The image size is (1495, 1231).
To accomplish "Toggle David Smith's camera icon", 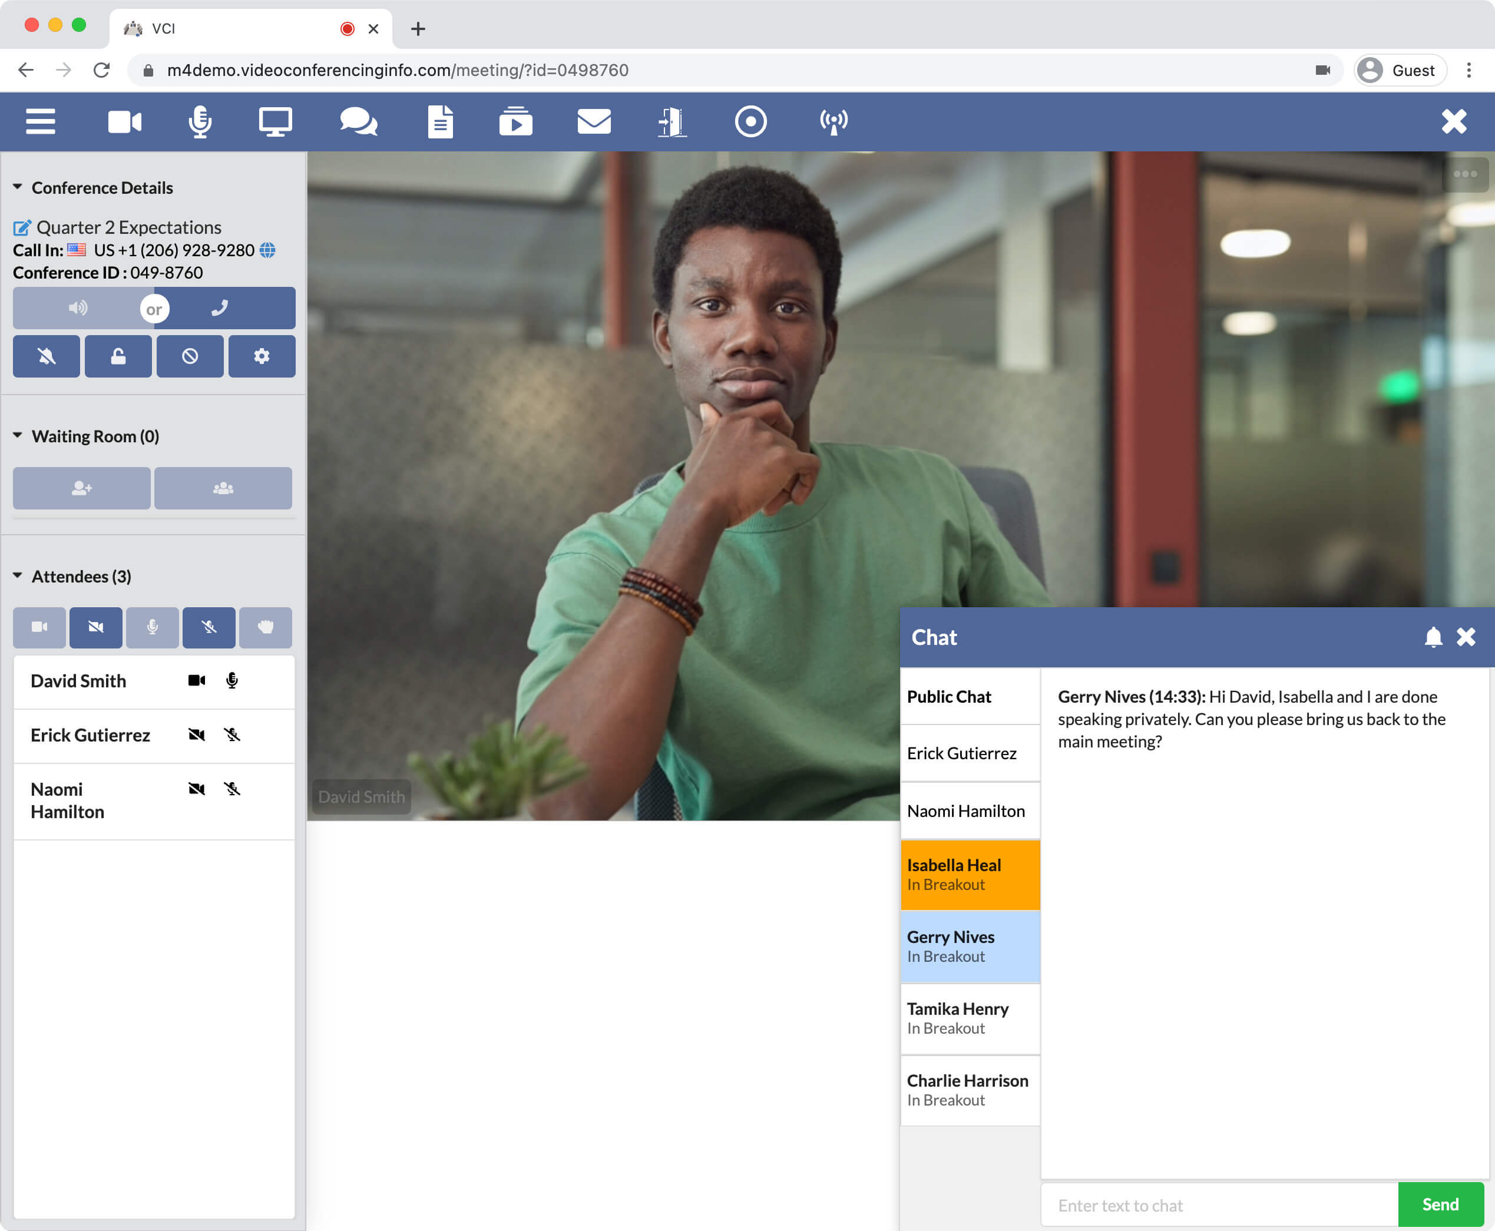I will pos(197,681).
